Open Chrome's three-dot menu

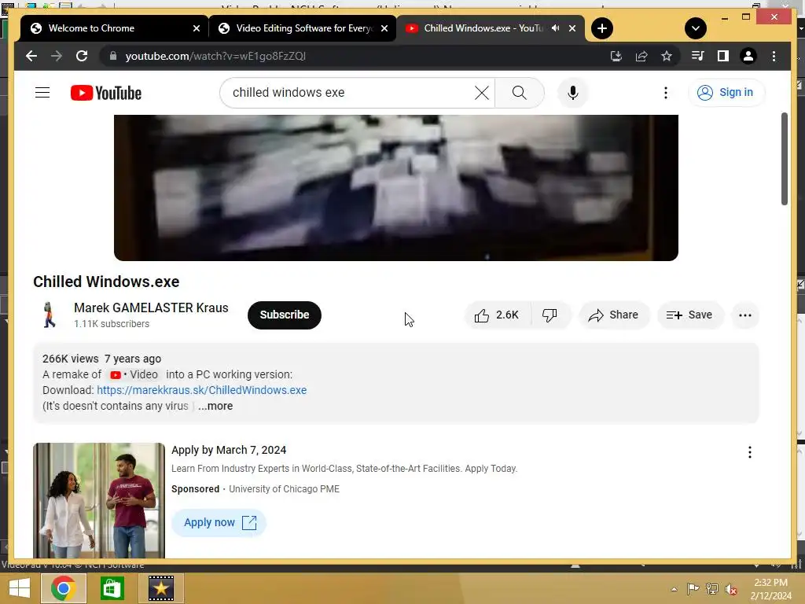pyautogui.click(x=774, y=56)
